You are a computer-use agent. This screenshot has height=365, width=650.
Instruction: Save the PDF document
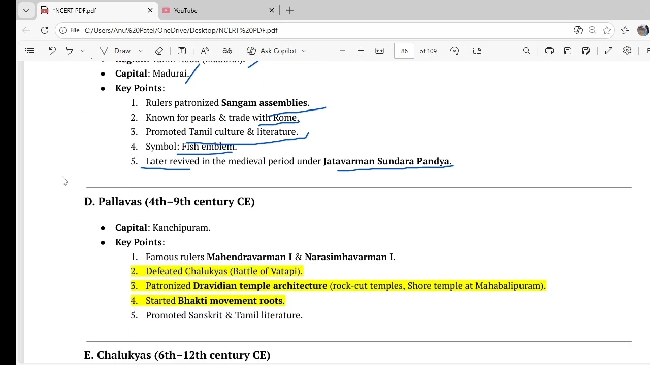coord(568,51)
